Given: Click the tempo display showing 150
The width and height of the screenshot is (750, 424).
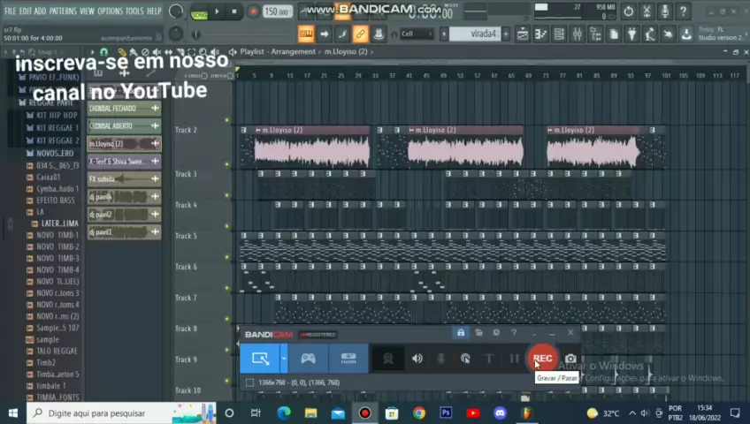Looking at the screenshot, I should [x=276, y=11].
